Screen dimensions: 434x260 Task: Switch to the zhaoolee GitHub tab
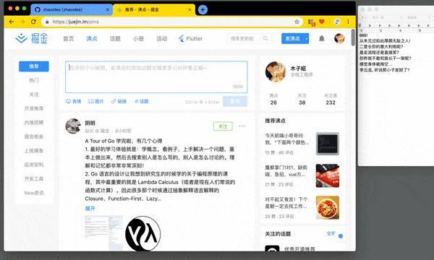(x=72, y=9)
